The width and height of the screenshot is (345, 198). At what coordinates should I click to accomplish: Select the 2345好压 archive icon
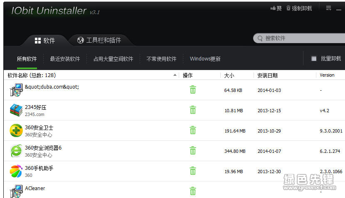click(16, 110)
